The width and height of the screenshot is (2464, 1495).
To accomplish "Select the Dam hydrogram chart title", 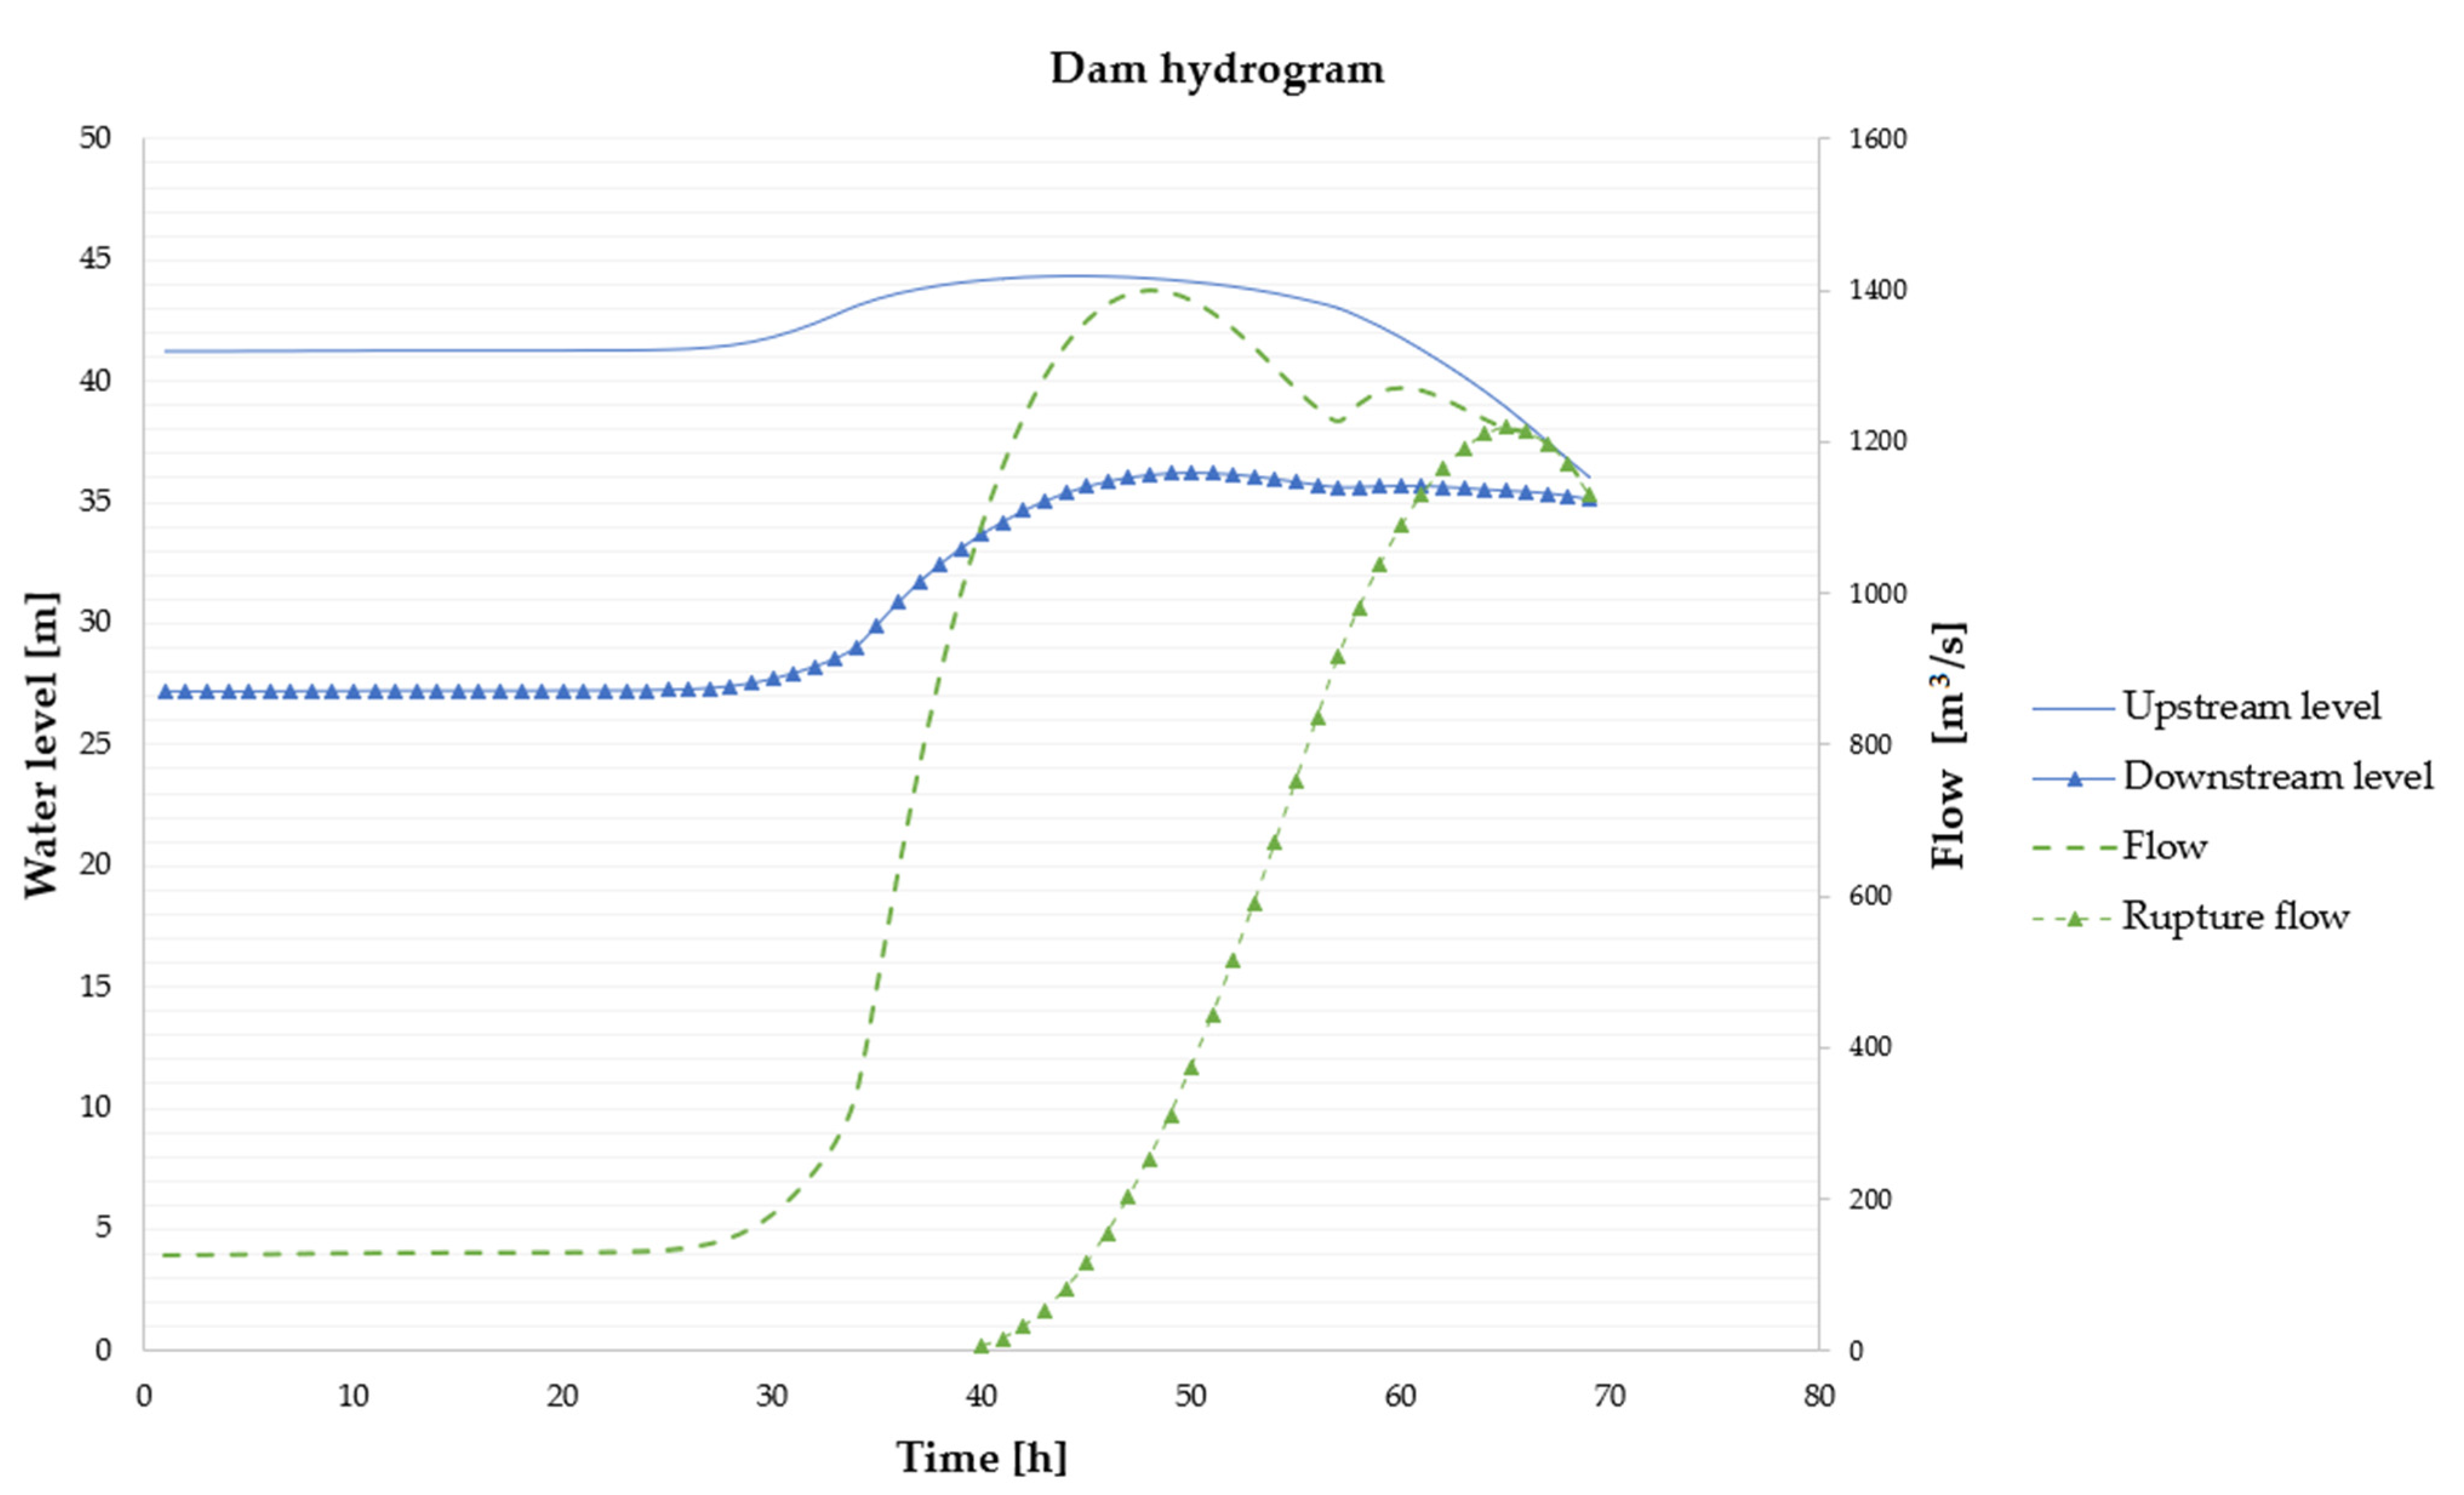I will (1216, 69).
